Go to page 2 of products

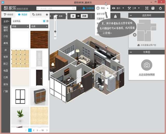pyautogui.click(x=33, y=130)
